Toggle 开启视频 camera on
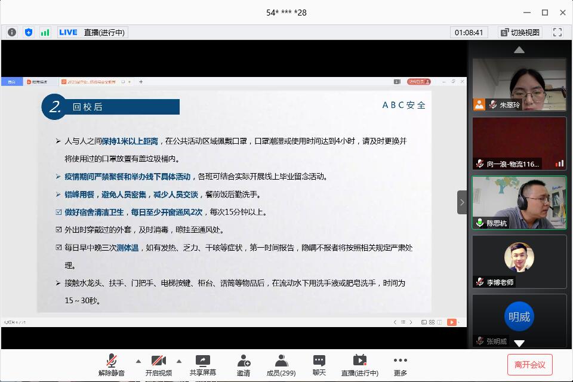 point(158,365)
